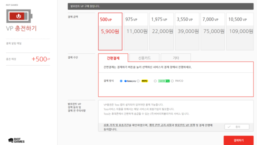This screenshot has width=257, height=145.
Task: Select the 500 VP package for 5,900원
Action: [110, 31]
